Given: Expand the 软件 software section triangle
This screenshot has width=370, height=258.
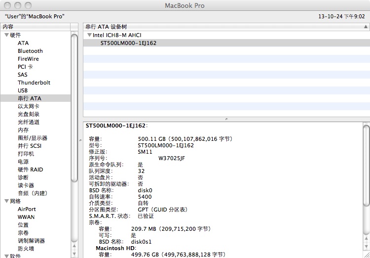Looking at the screenshot, I should click(6, 256).
